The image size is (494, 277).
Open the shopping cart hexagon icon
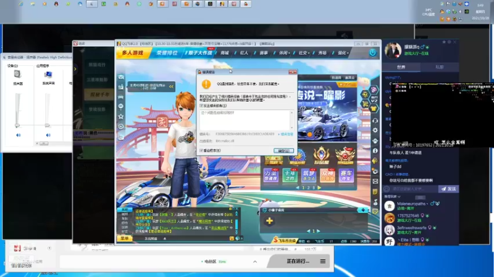365,103
